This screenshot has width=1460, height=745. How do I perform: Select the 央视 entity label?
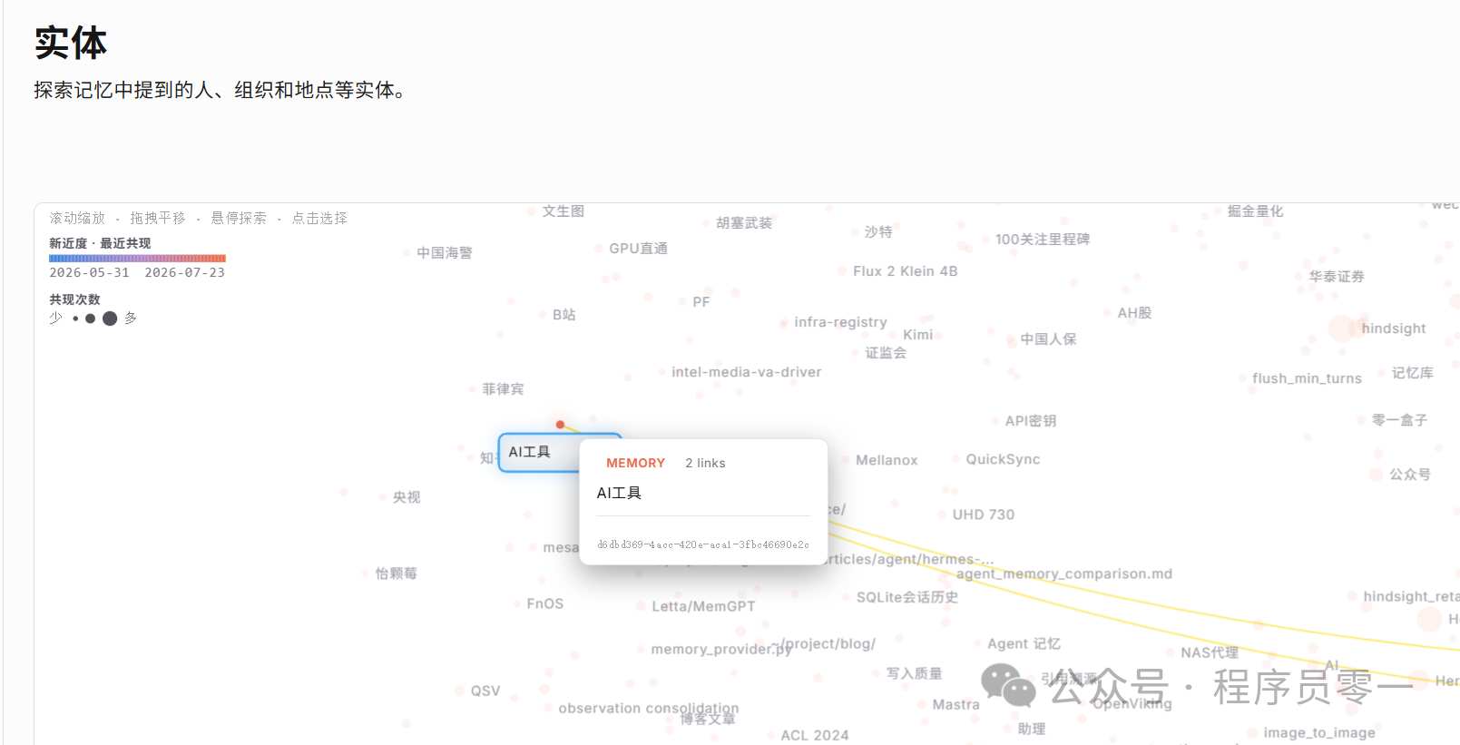pos(407,497)
